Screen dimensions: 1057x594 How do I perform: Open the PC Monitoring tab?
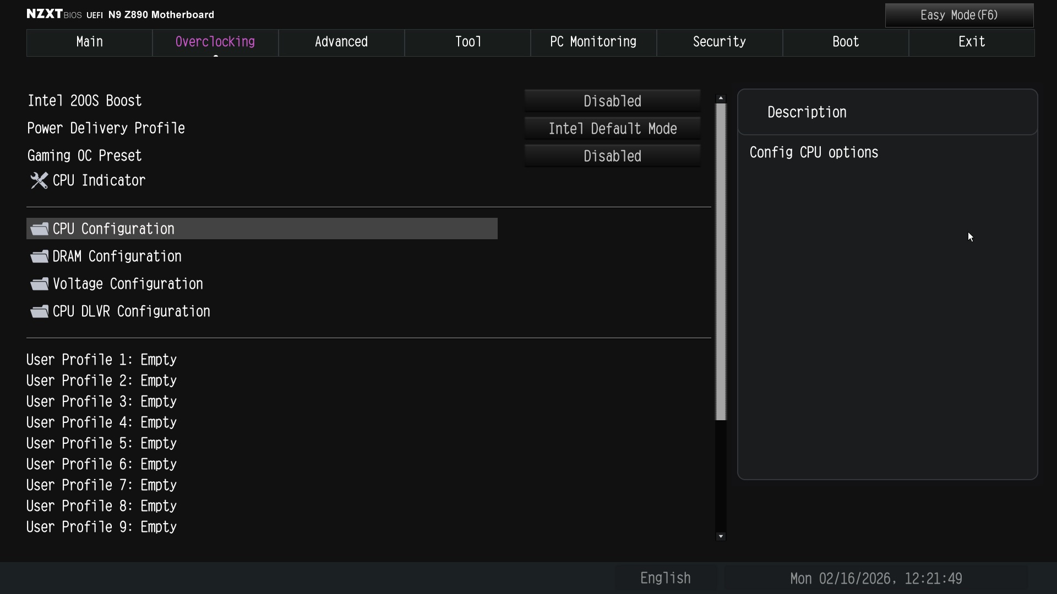pos(593,42)
